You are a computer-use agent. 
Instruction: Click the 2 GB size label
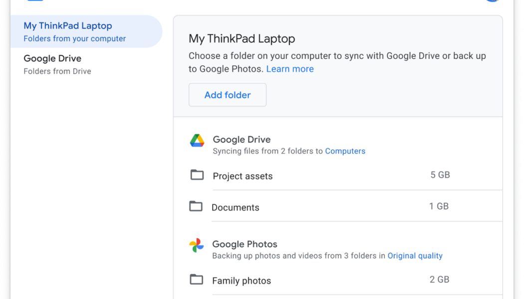coord(439,279)
